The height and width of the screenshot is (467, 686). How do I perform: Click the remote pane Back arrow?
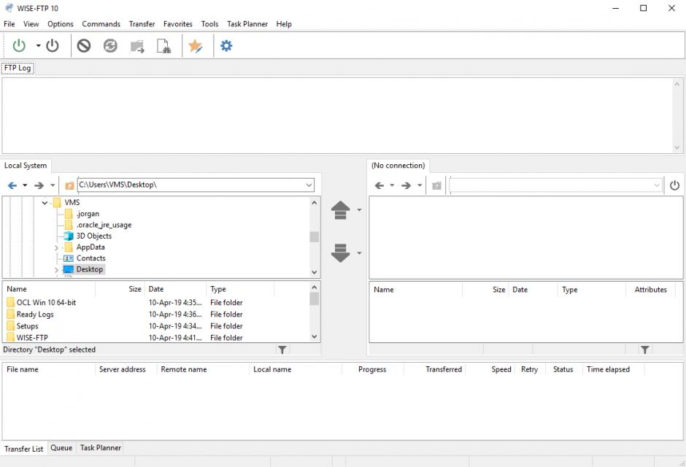click(x=379, y=185)
